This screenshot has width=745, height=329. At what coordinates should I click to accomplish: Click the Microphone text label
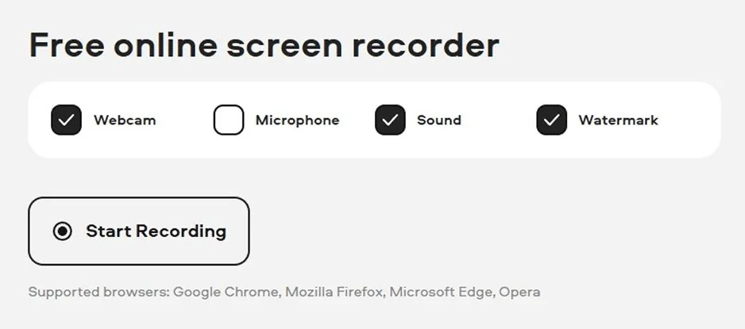click(x=297, y=121)
